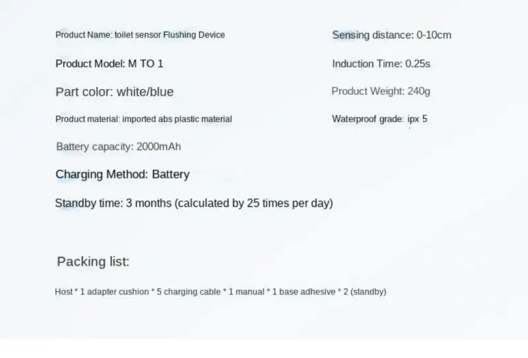Click the 'Waterproof grade: ipx 5' line
This screenshot has width=528, height=358.
pos(379,119)
